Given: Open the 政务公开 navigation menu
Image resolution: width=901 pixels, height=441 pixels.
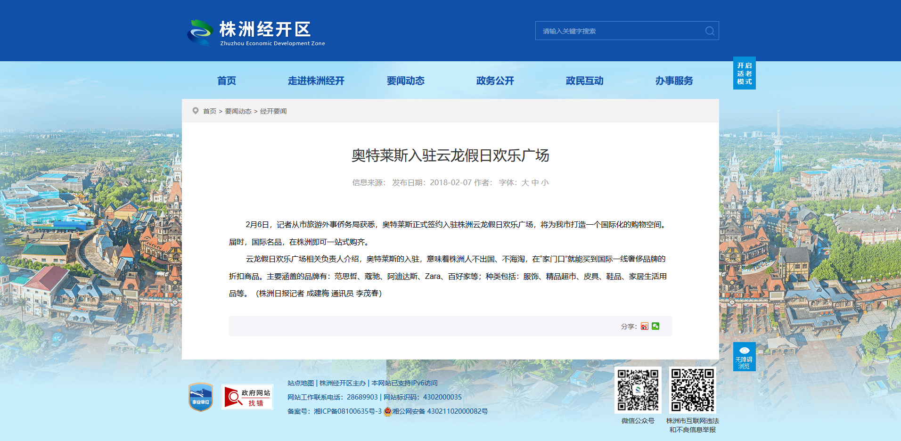Looking at the screenshot, I should pos(495,81).
